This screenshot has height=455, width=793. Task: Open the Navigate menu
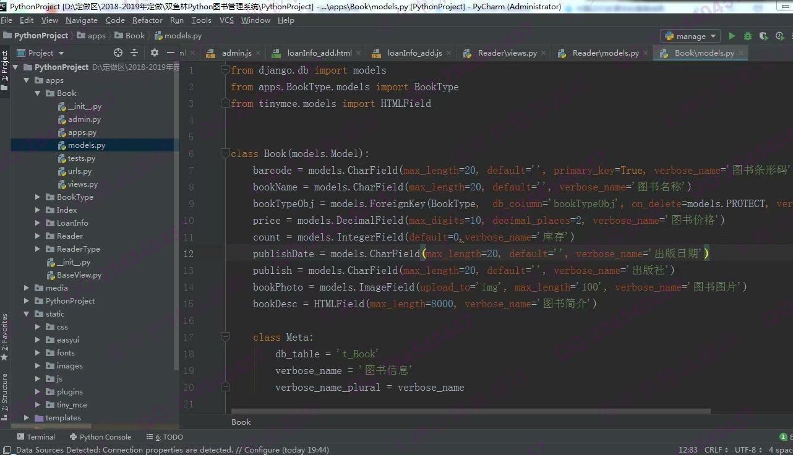point(81,20)
